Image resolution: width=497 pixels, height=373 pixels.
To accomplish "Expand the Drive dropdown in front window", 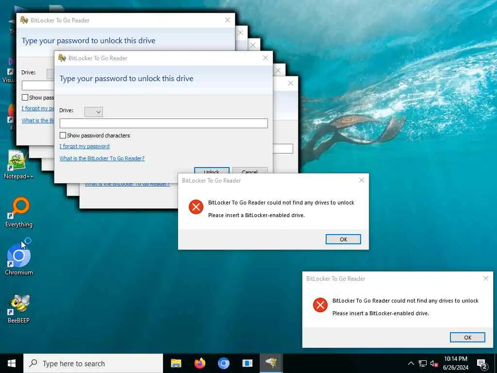I will pyautogui.click(x=94, y=112).
